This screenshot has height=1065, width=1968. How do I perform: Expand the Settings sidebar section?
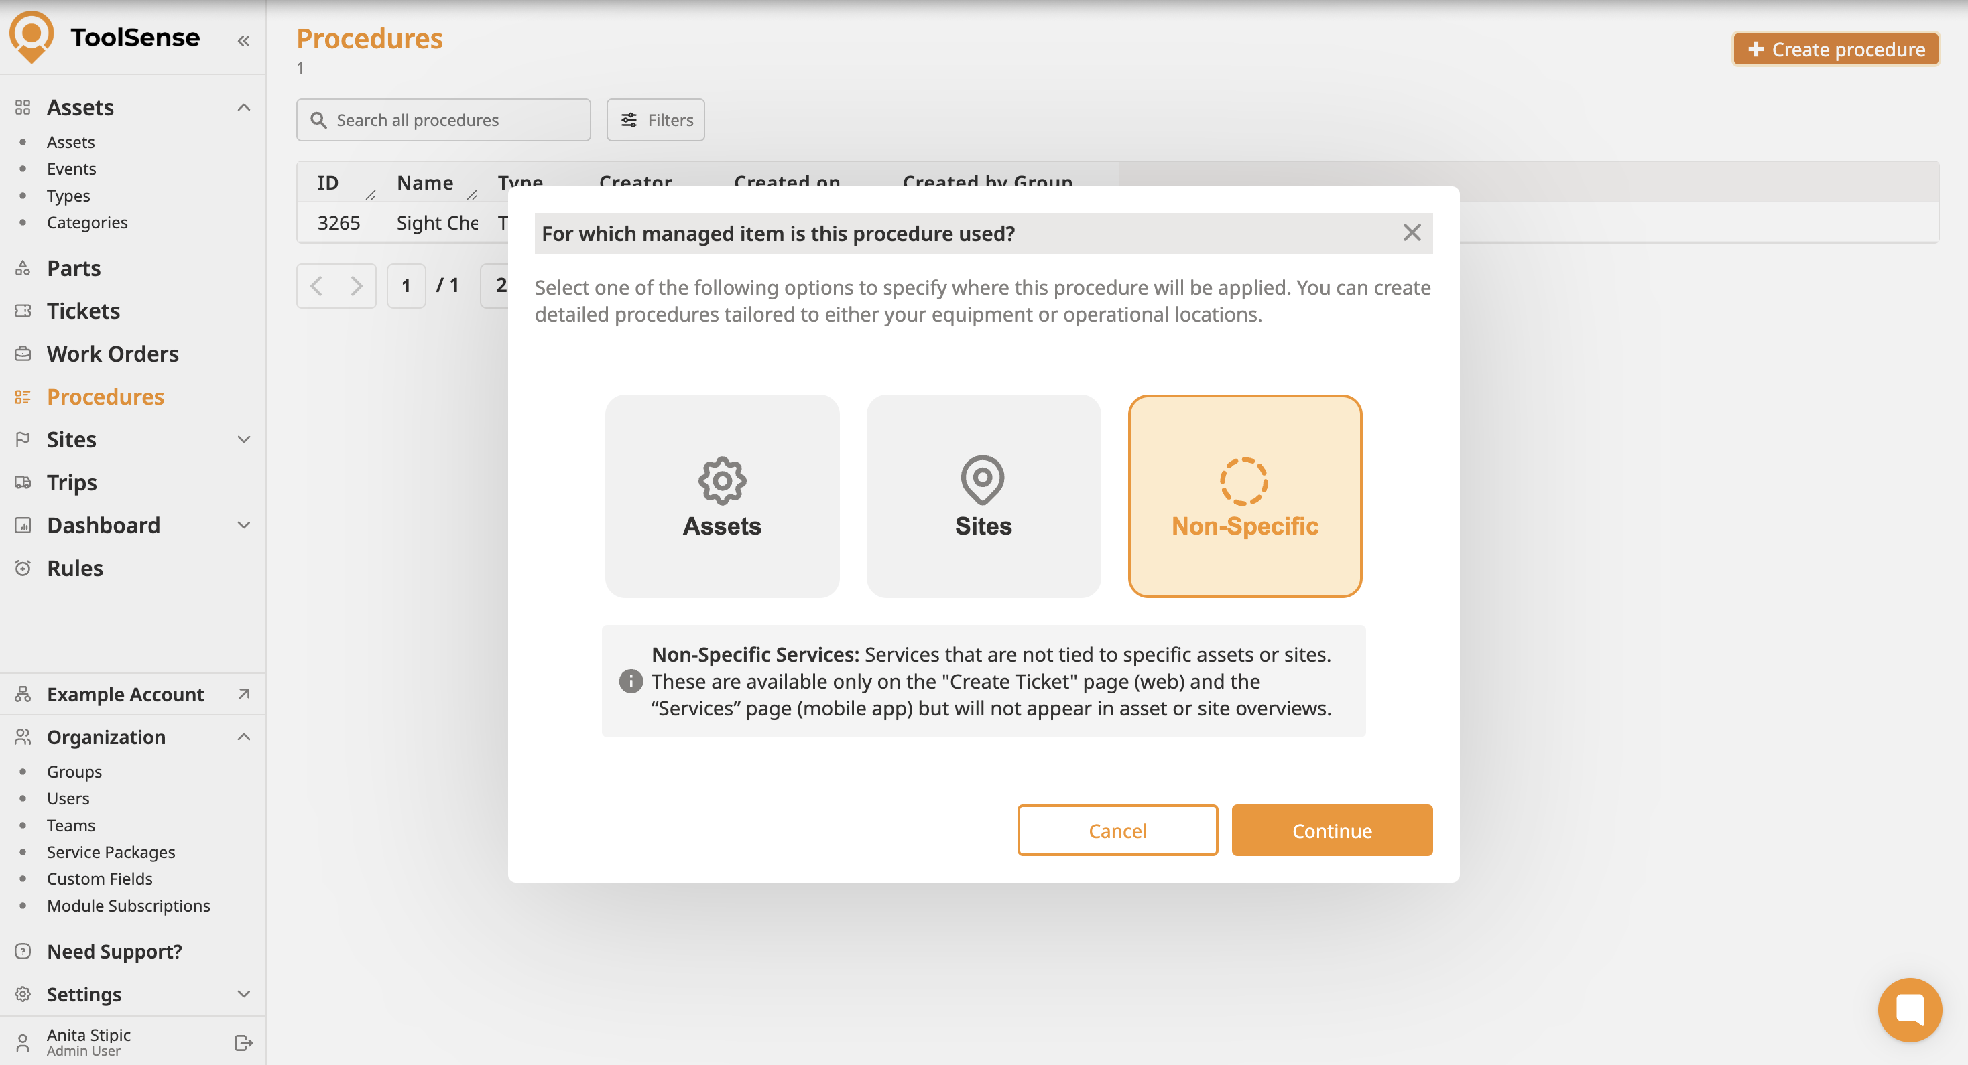click(244, 994)
